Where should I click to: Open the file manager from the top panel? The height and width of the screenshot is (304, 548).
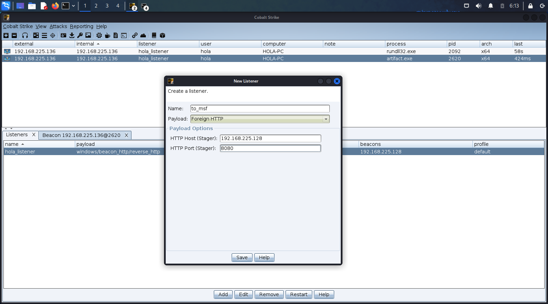coord(32,6)
